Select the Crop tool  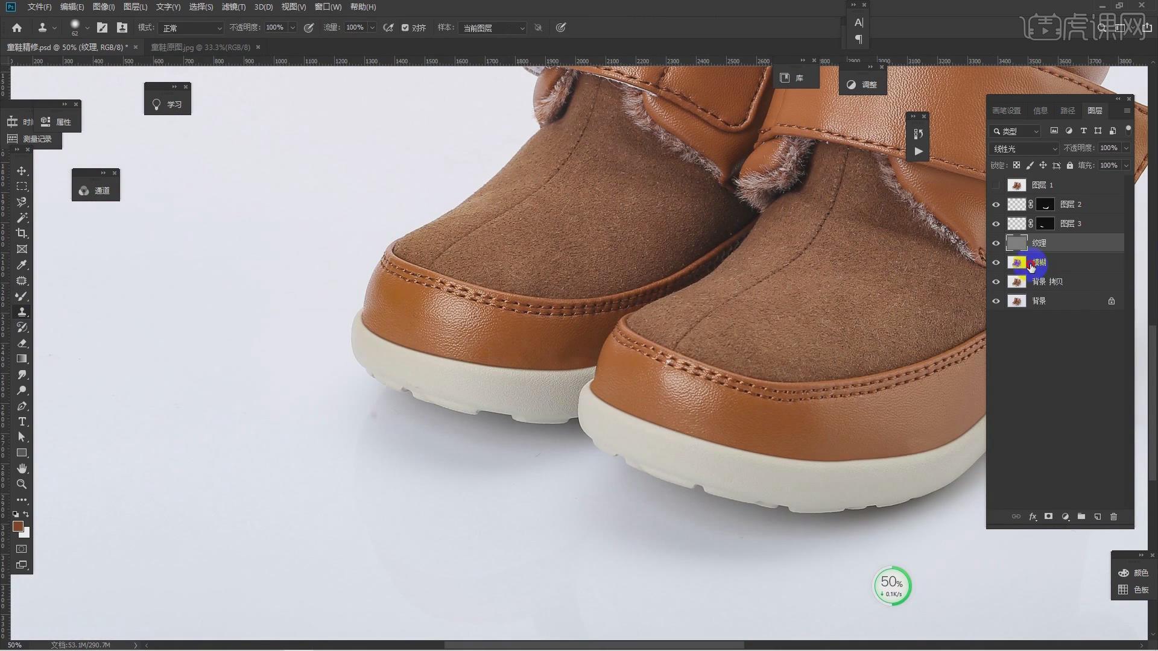[22, 233]
